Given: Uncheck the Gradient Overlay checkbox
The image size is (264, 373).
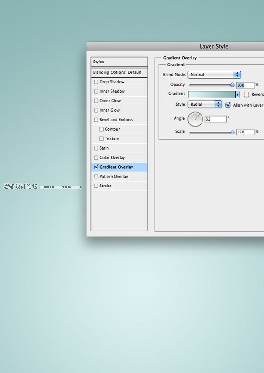Looking at the screenshot, I should 96,167.
